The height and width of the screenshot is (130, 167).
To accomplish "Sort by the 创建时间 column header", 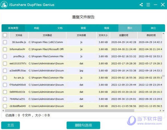I will click(x=124, y=35).
